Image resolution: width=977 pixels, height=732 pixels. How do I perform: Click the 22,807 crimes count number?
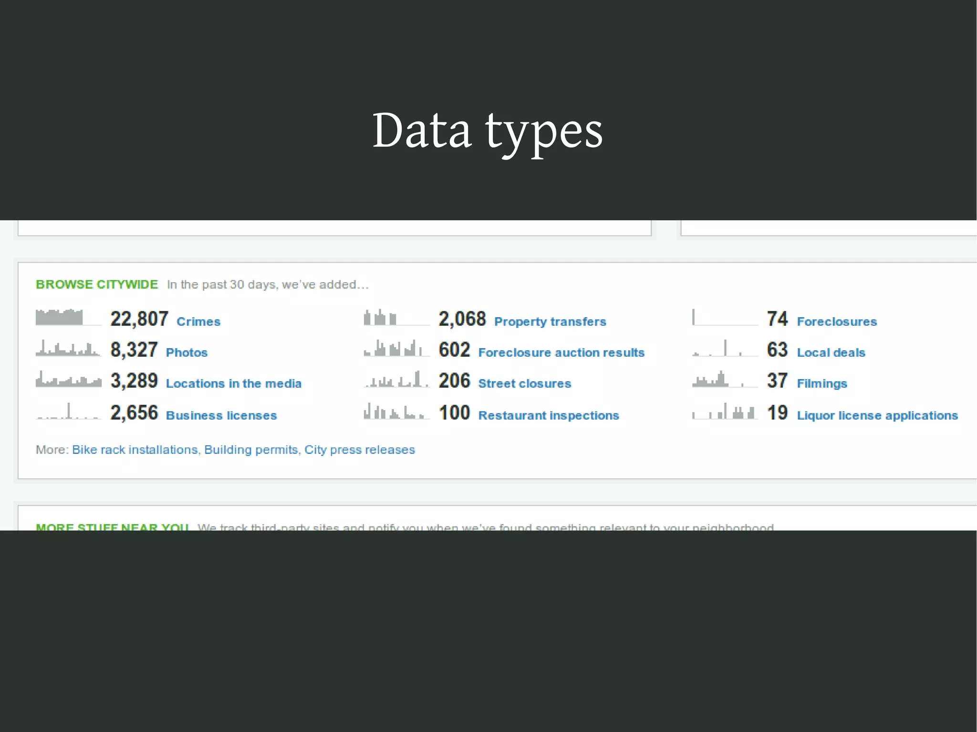click(x=139, y=319)
